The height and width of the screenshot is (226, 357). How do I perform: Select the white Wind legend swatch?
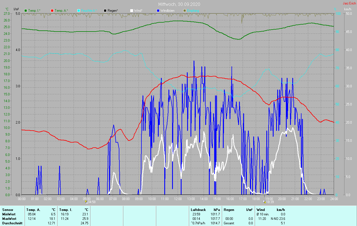click(131, 11)
